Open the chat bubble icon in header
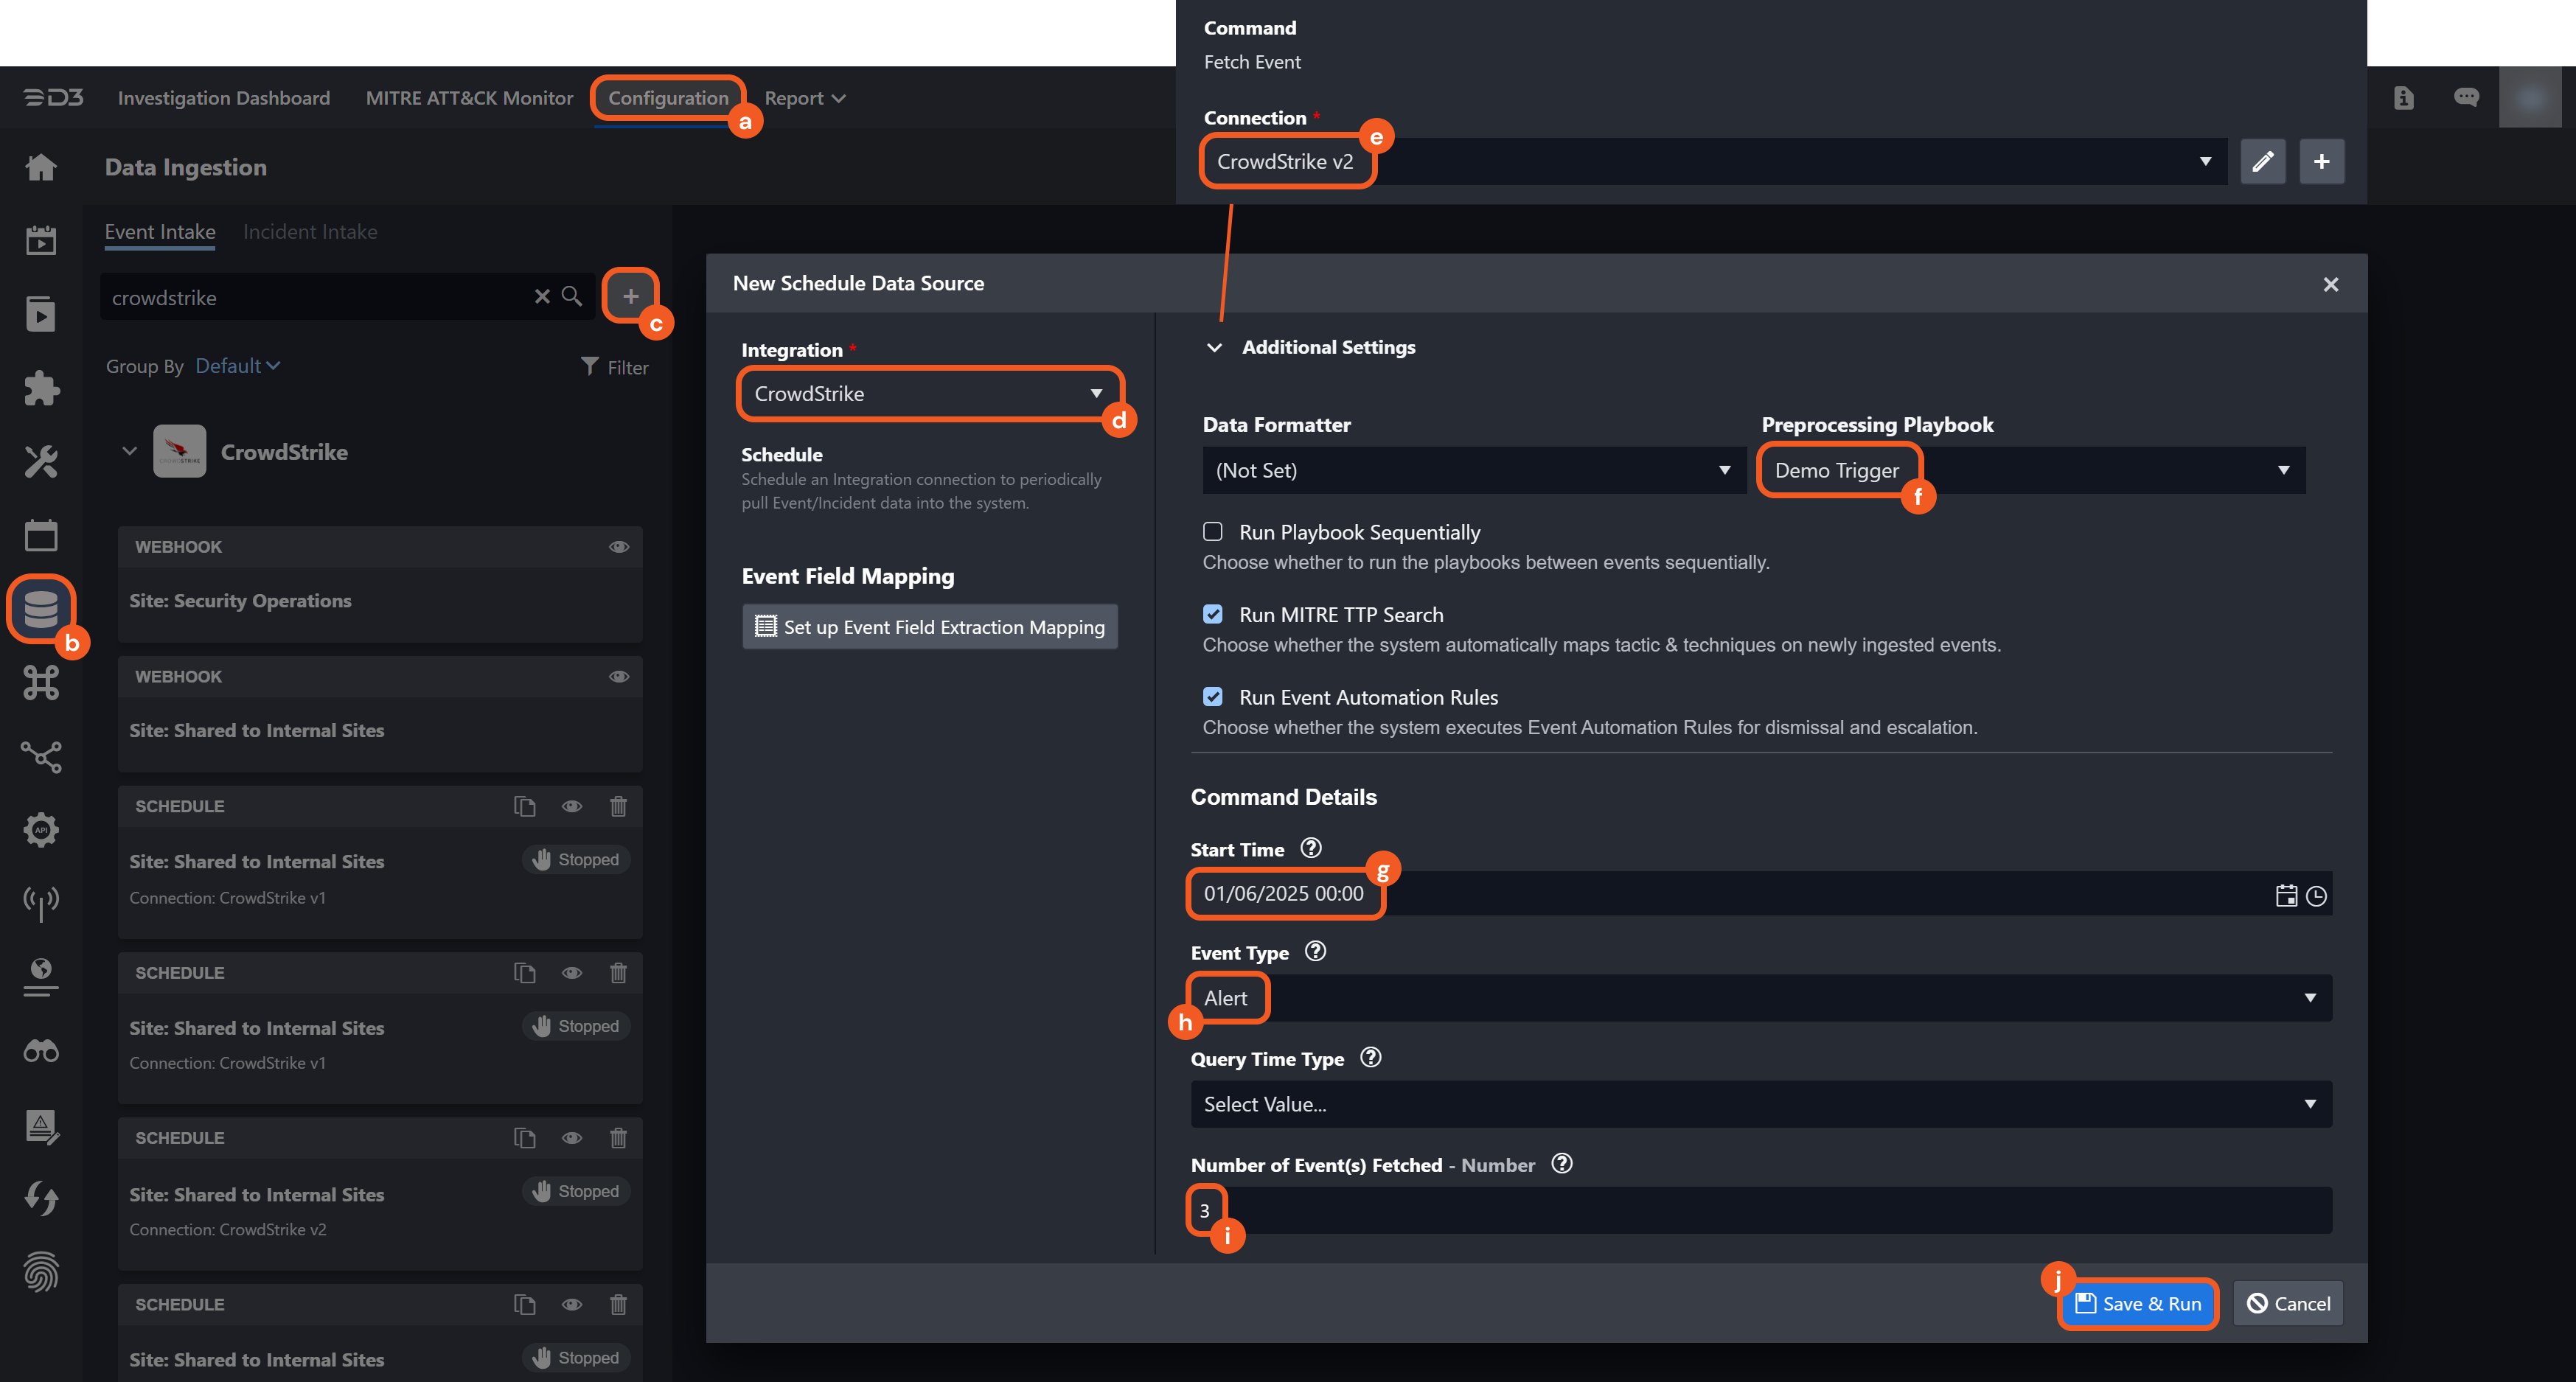This screenshot has width=2576, height=1382. [2466, 97]
